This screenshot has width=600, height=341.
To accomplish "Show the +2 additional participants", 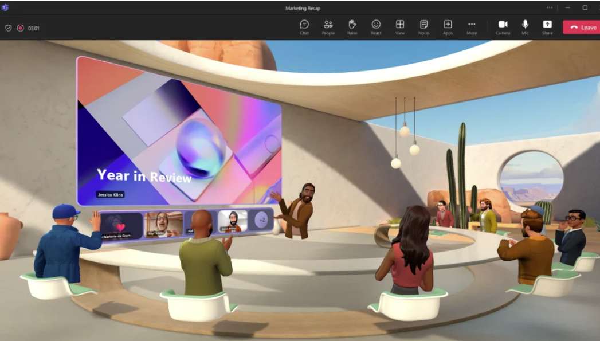I will click(262, 220).
